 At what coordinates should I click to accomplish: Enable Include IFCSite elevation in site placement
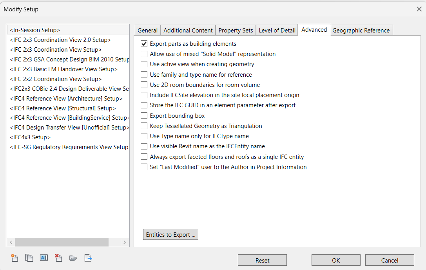click(x=144, y=95)
